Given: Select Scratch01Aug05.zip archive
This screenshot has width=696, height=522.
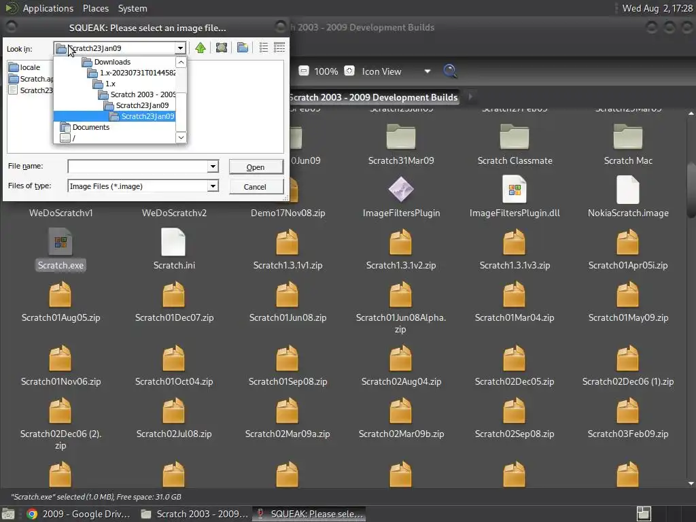Looking at the screenshot, I should click(60, 302).
